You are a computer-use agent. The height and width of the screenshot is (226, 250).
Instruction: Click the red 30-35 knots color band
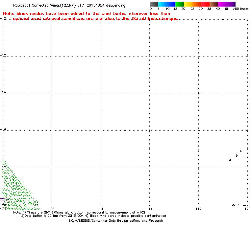[205, 4]
